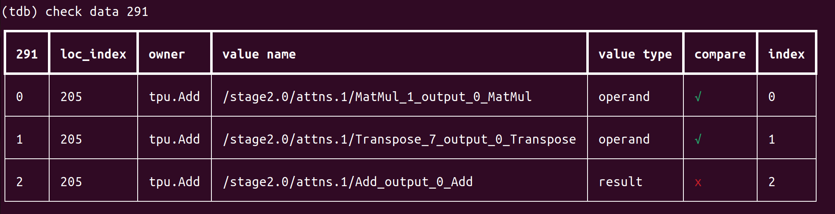The width and height of the screenshot is (835, 214).
Task: Click loc_index 205 in the last row
Action: [x=71, y=182]
